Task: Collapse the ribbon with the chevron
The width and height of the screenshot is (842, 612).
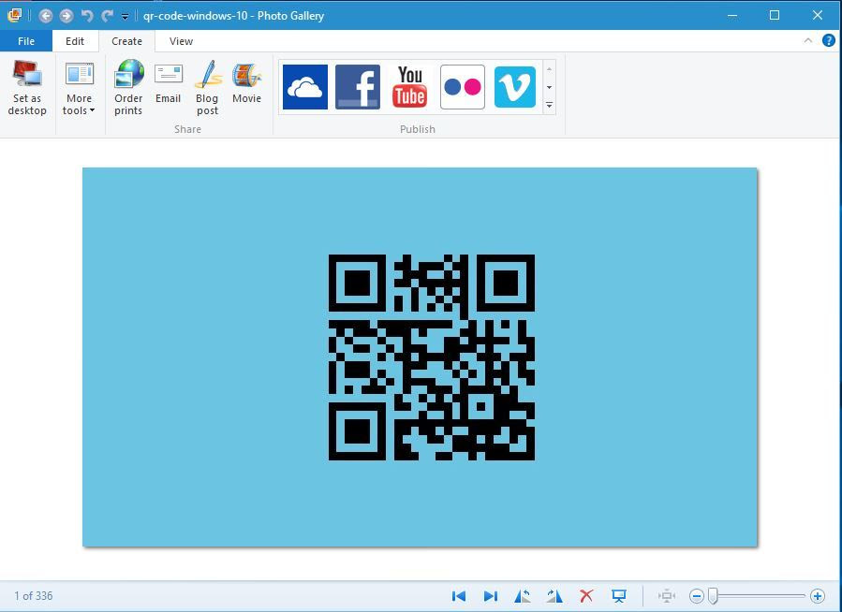Action: [x=807, y=41]
